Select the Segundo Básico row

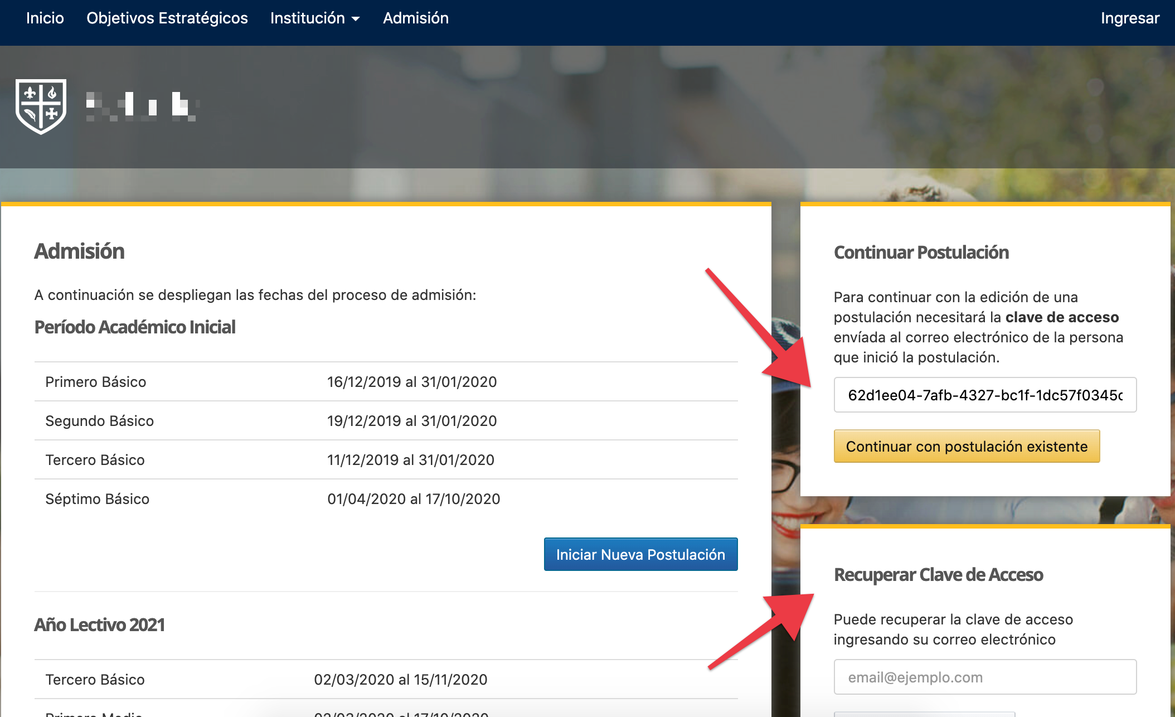coord(99,421)
